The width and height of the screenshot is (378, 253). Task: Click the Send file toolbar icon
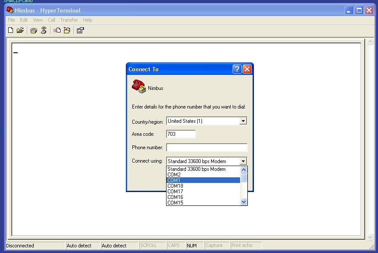[x=57, y=30]
